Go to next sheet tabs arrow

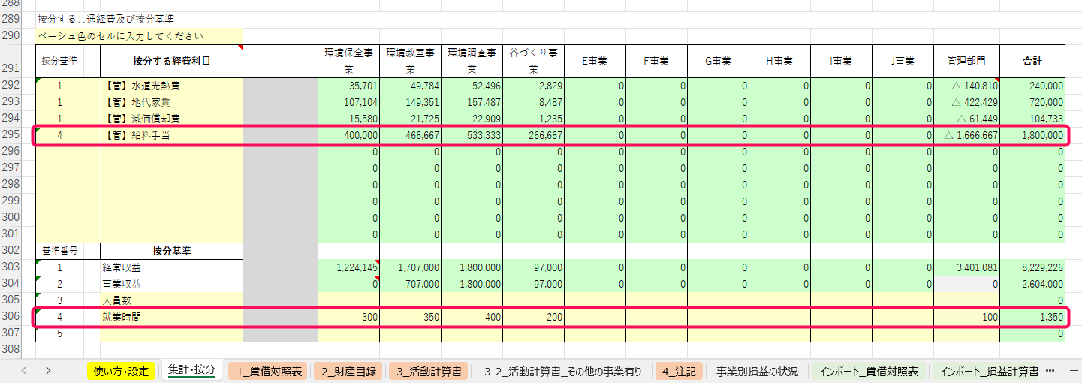(x=48, y=370)
